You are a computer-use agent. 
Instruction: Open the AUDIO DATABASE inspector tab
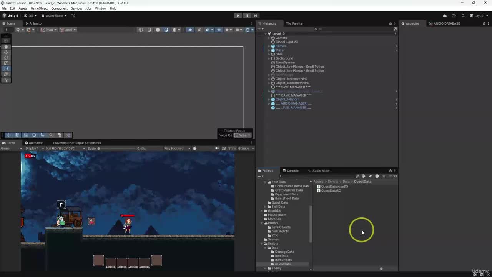pos(444,23)
